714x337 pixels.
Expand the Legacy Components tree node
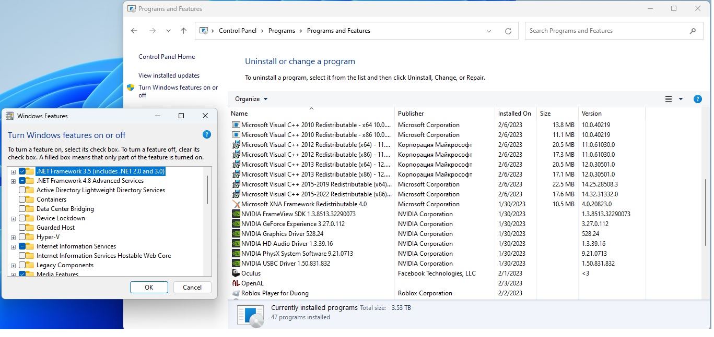13,265
